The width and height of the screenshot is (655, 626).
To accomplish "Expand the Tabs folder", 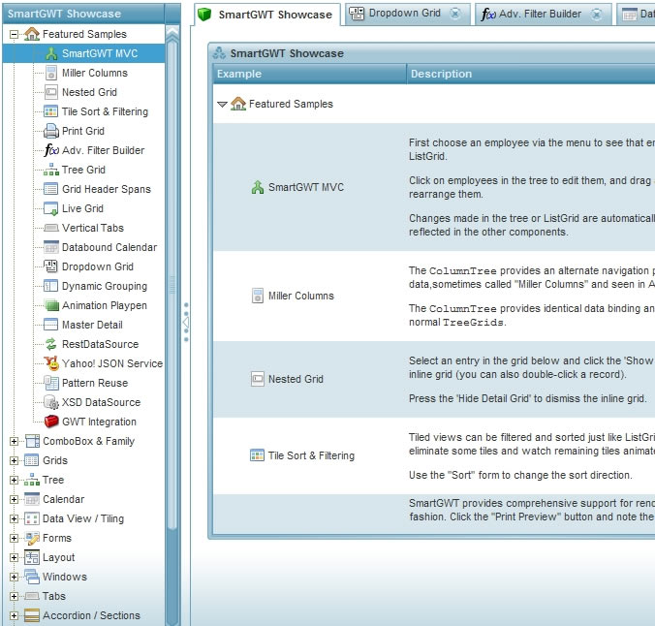I will coord(14,596).
